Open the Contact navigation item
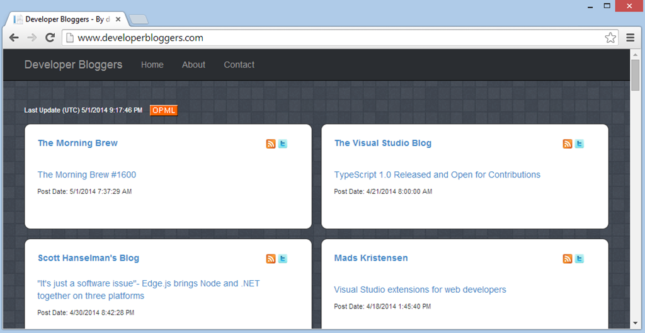The image size is (645, 333). pyautogui.click(x=239, y=65)
